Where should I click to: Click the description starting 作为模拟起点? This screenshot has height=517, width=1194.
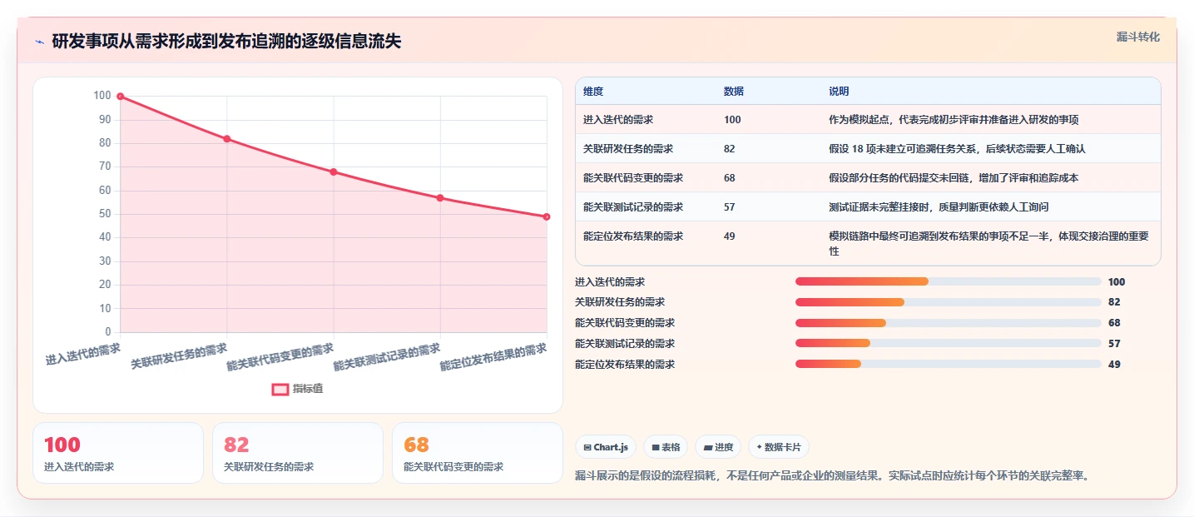coord(954,120)
